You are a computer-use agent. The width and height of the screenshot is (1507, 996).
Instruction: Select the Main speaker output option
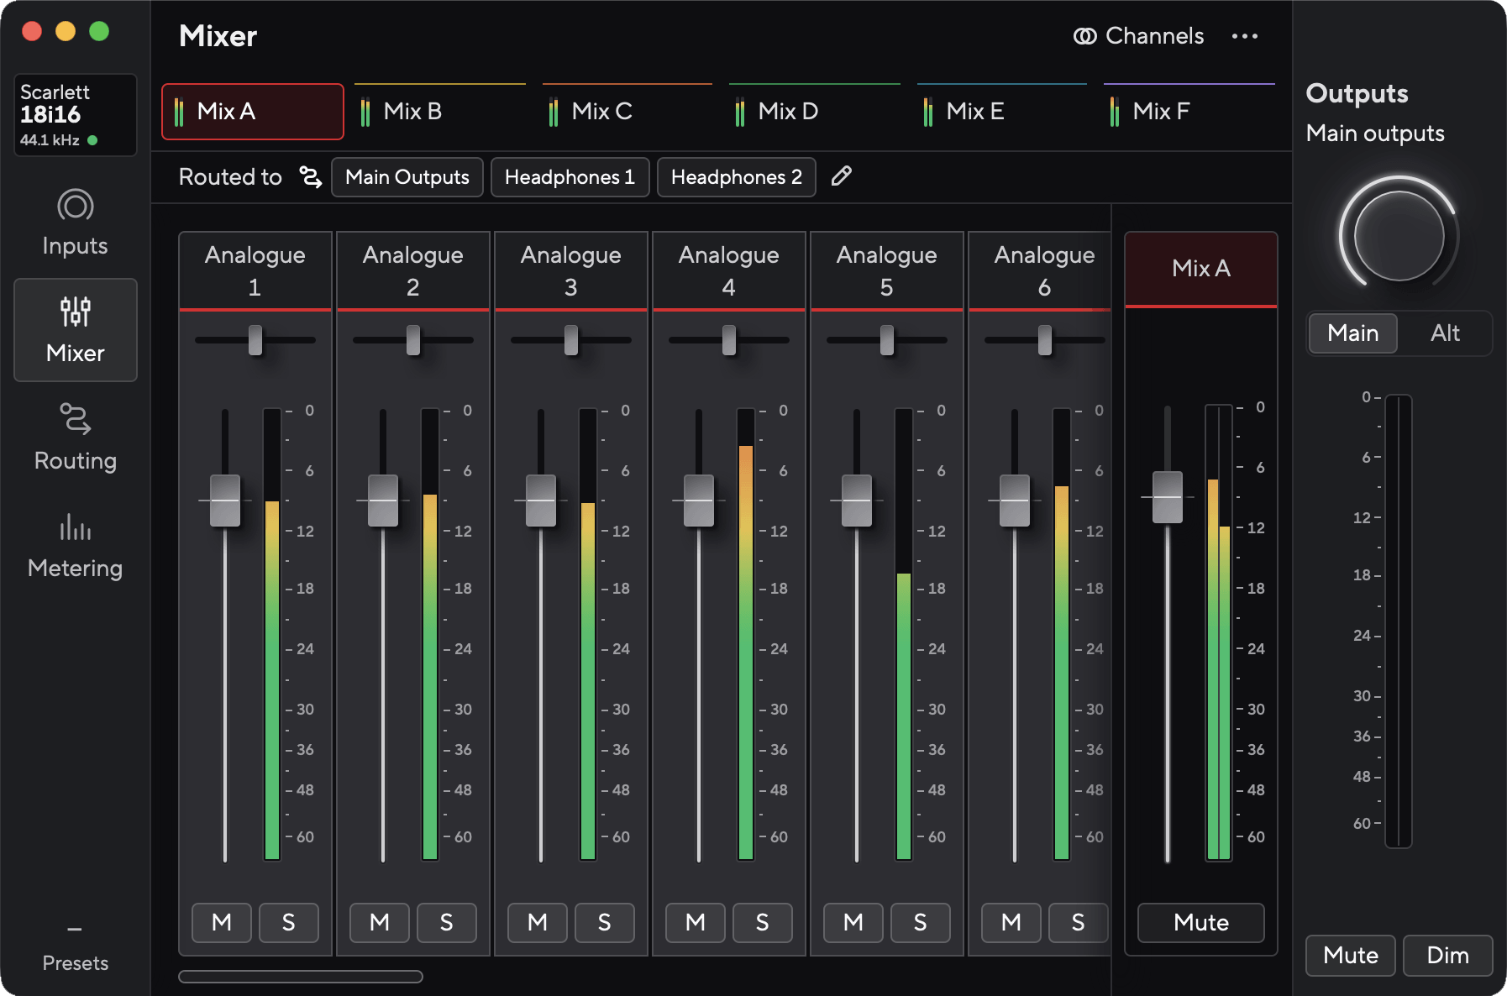[x=1353, y=333]
